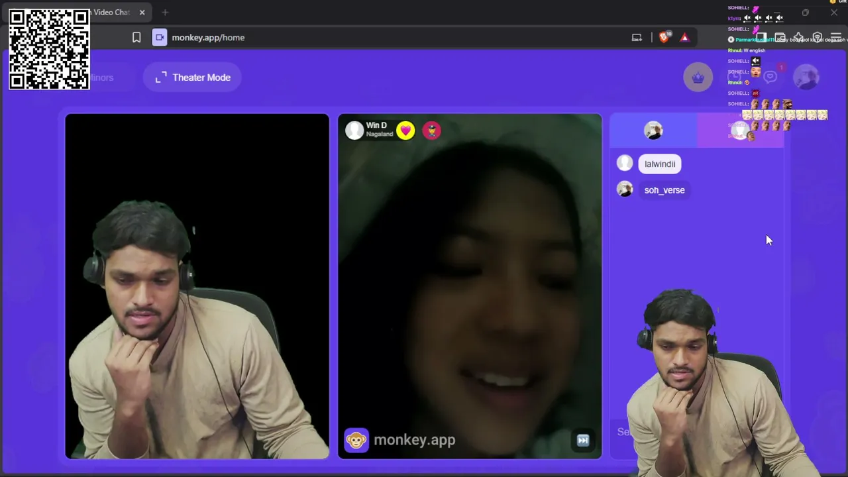Close the Video Chat browser tab

pos(142,12)
